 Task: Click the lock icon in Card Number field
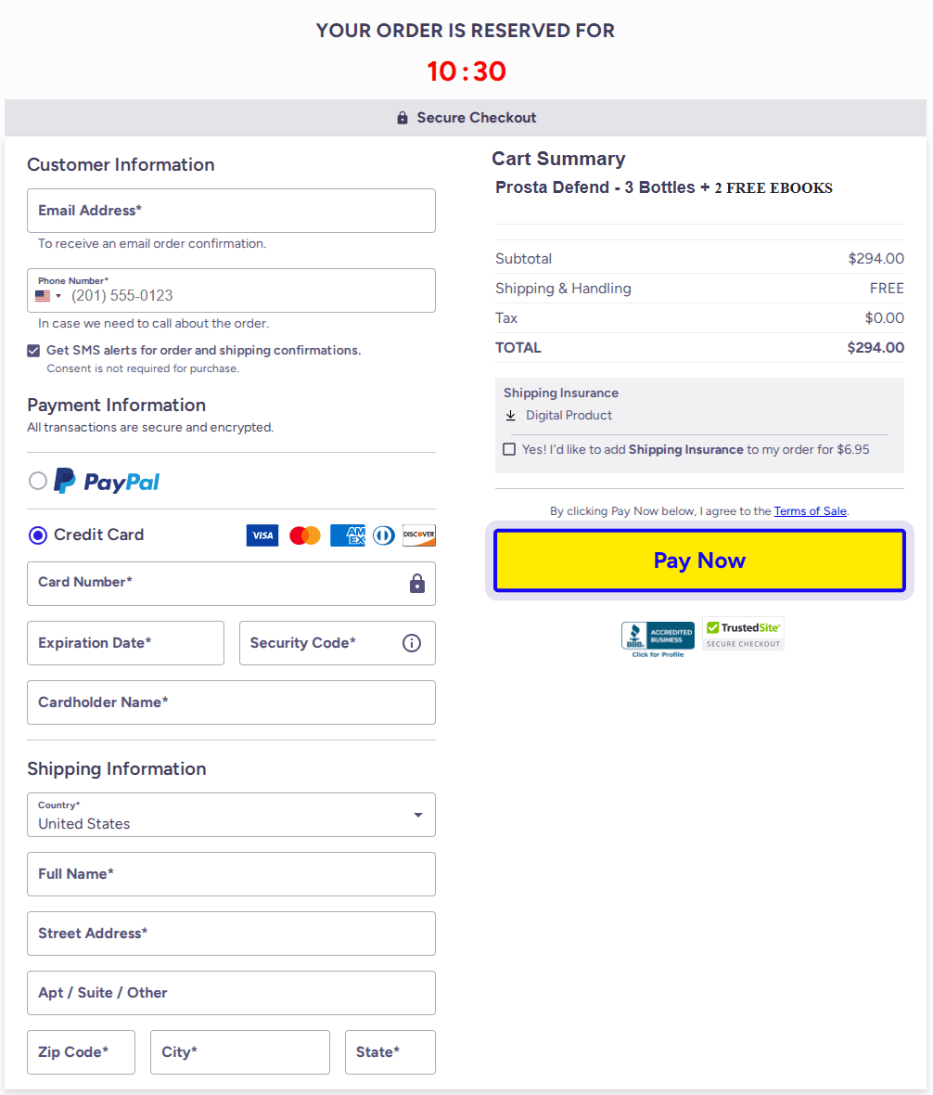pyautogui.click(x=416, y=584)
